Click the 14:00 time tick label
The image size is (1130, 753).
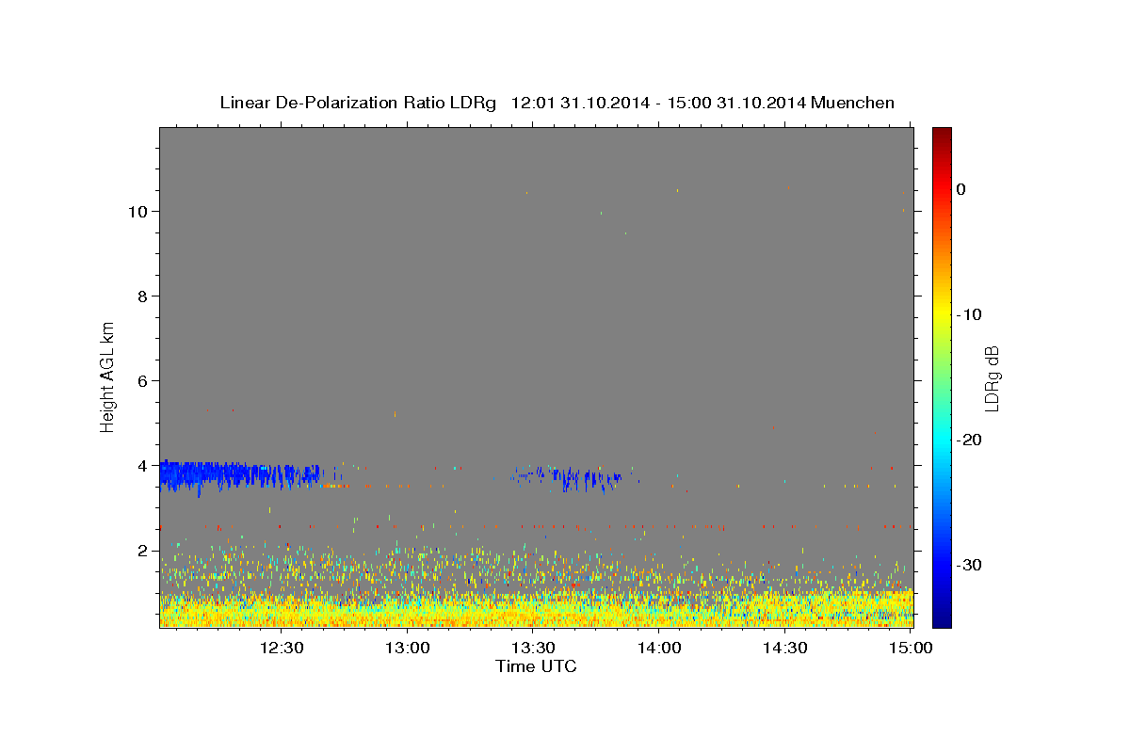pyautogui.click(x=659, y=648)
